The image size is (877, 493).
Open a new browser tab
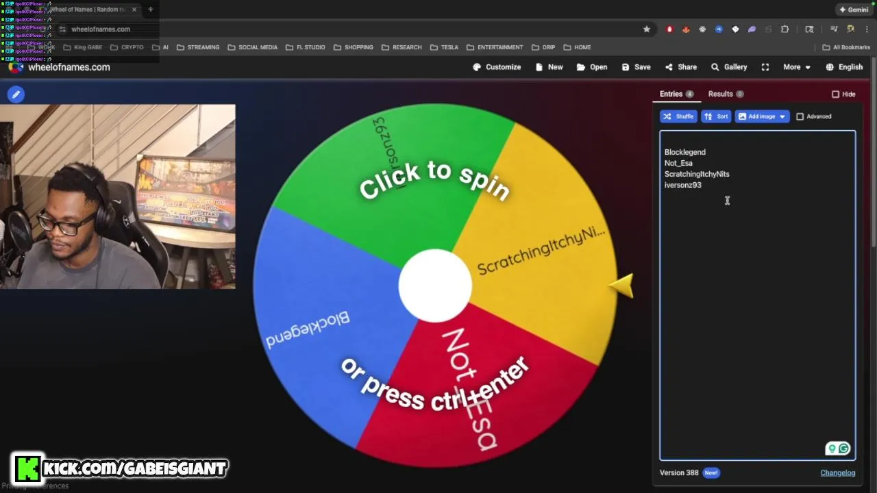coord(151,10)
